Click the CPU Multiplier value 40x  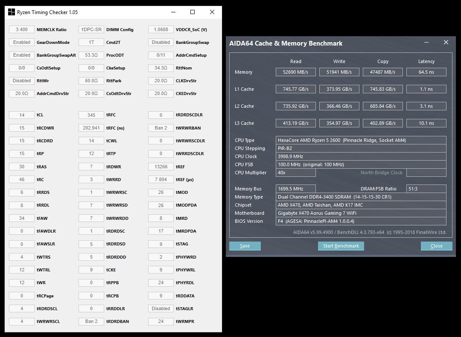pos(295,173)
